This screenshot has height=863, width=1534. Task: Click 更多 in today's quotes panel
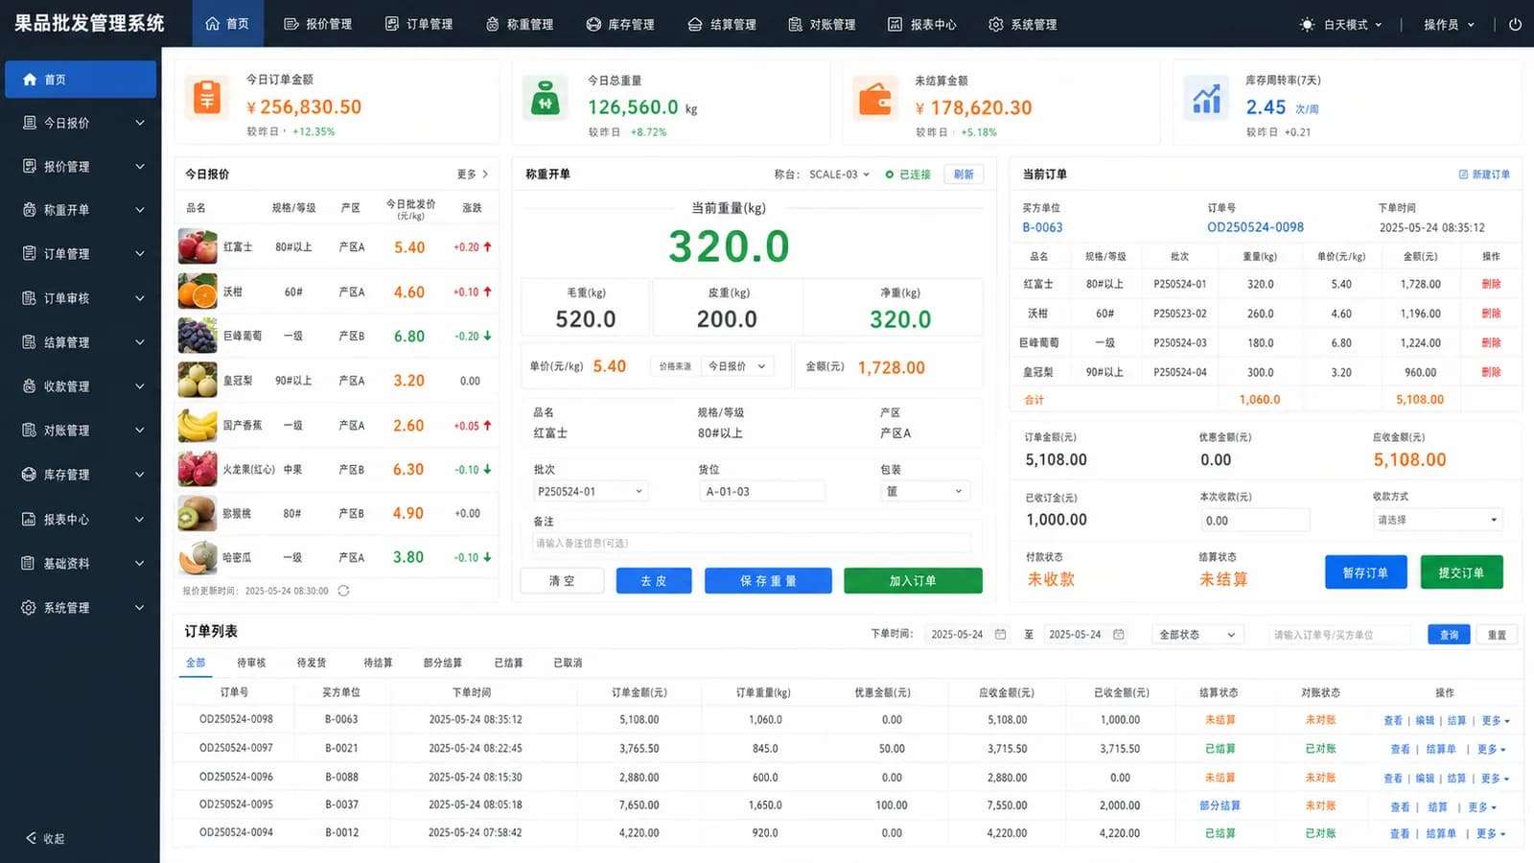pos(472,175)
